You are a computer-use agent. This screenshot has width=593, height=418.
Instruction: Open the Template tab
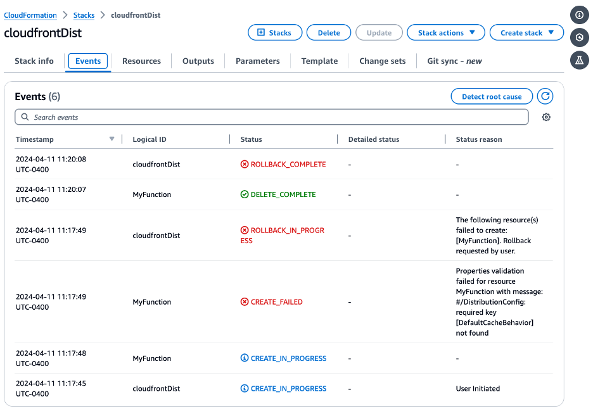click(x=319, y=61)
